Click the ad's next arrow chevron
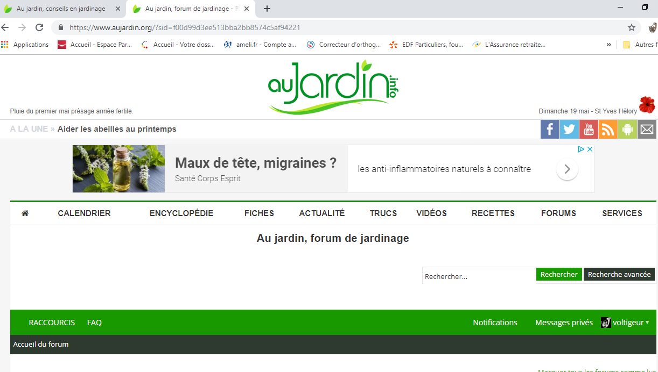The width and height of the screenshot is (658, 372). (567, 169)
